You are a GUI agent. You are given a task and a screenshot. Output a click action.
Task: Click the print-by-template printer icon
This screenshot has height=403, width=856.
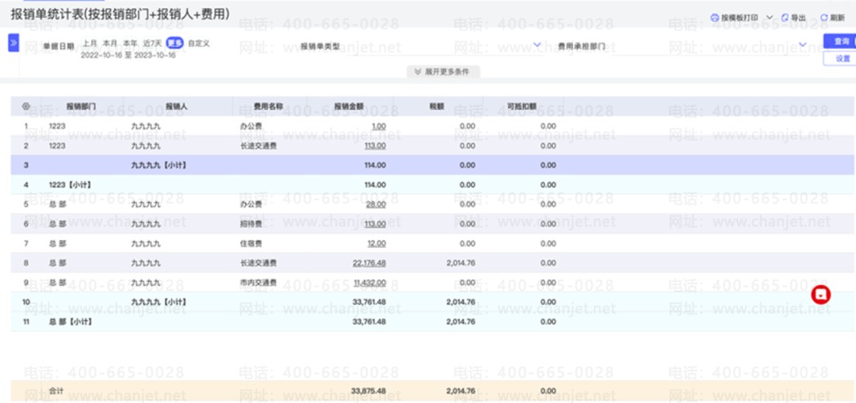[714, 17]
